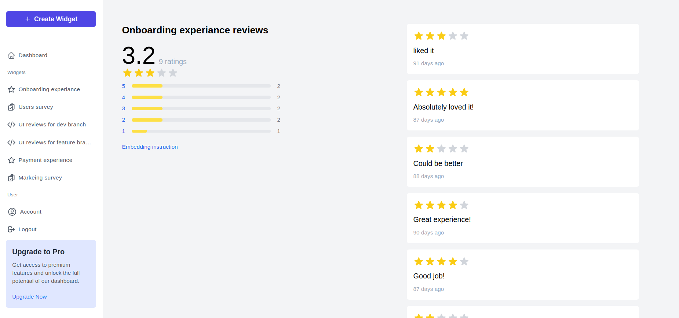Select the survey icon next to Users survey
679x318 pixels.
[11, 107]
